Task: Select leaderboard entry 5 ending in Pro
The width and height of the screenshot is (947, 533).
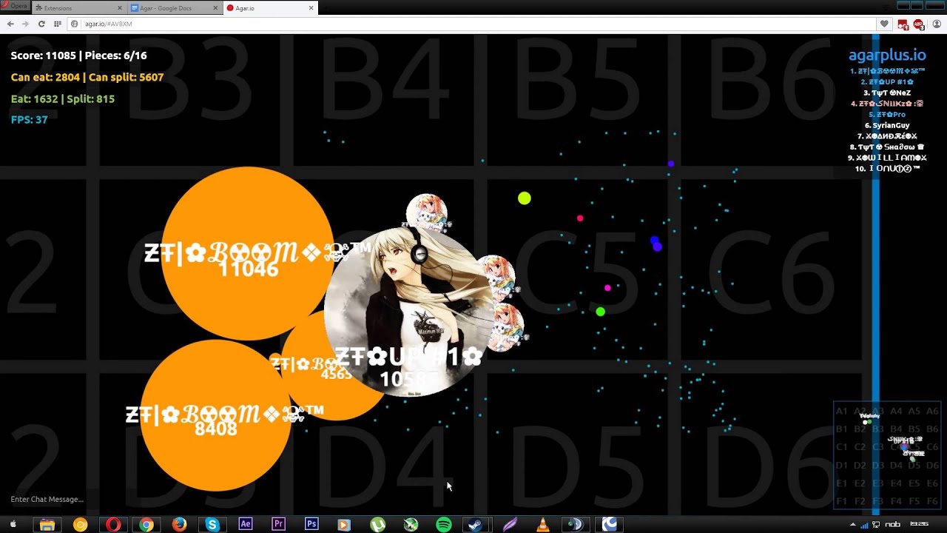Action: [887, 115]
